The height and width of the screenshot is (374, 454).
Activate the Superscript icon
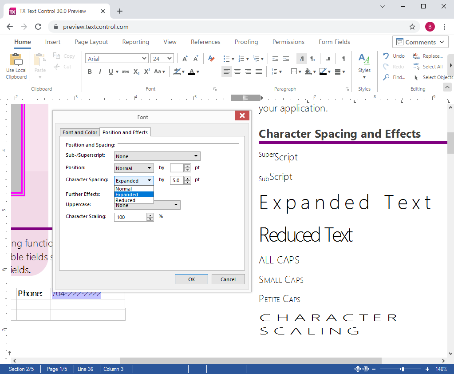[146, 72]
